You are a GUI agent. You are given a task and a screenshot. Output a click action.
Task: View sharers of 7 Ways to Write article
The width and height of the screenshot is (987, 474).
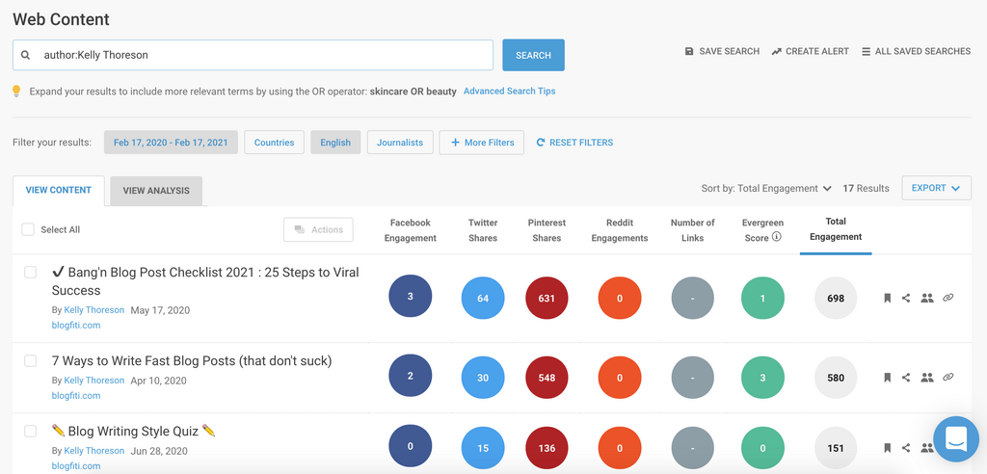pyautogui.click(x=927, y=378)
